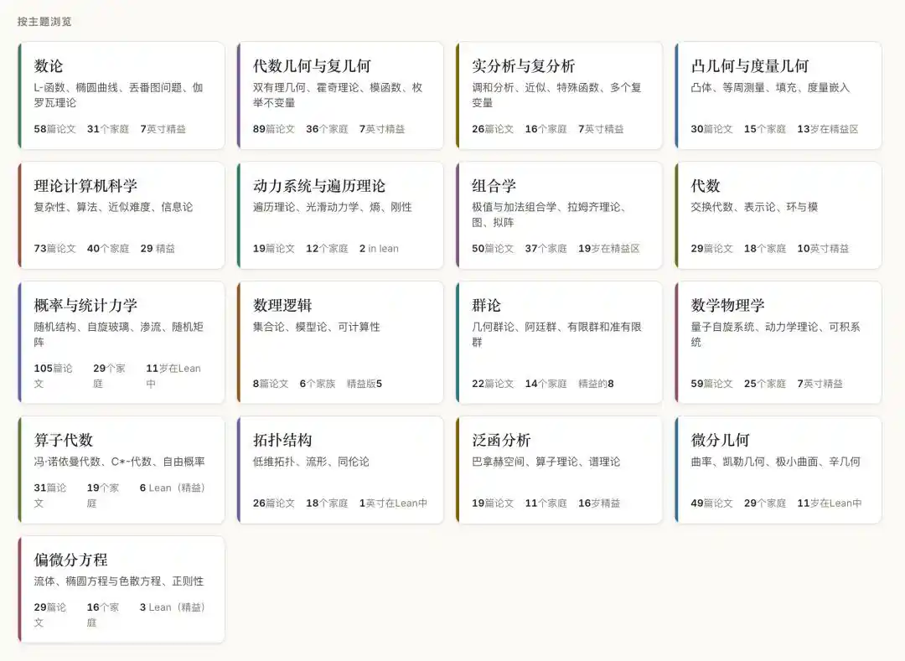Click 1英寸在Lean中 in 拓扑结构 card
905x661 pixels.
(x=393, y=503)
